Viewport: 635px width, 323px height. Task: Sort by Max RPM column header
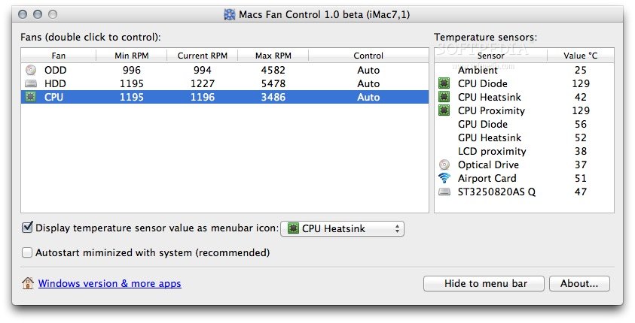(x=273, y=56)
